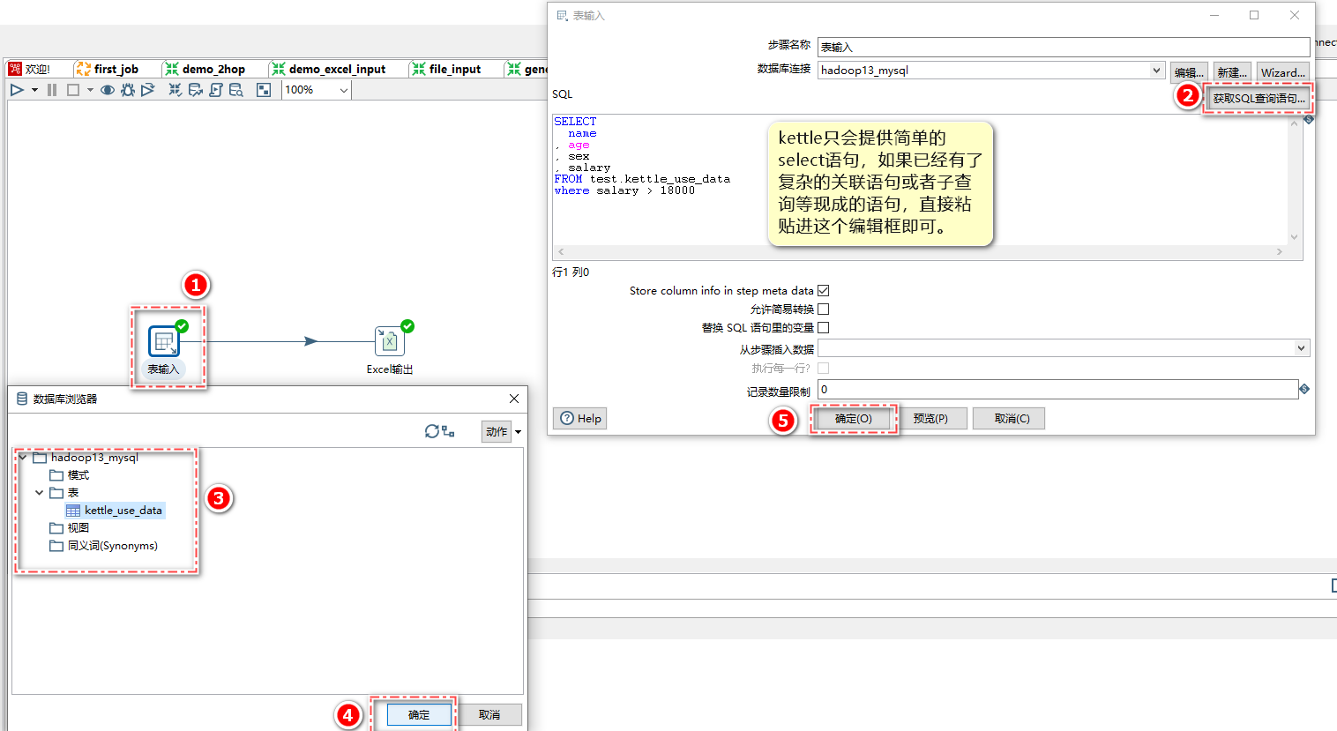Explore the database icon in toolbar
1337x731 pixels.
pyautogui.click(x=236, y=90)
